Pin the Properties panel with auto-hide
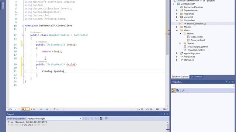This screenshot has height=132, width=236. (229, 82)
